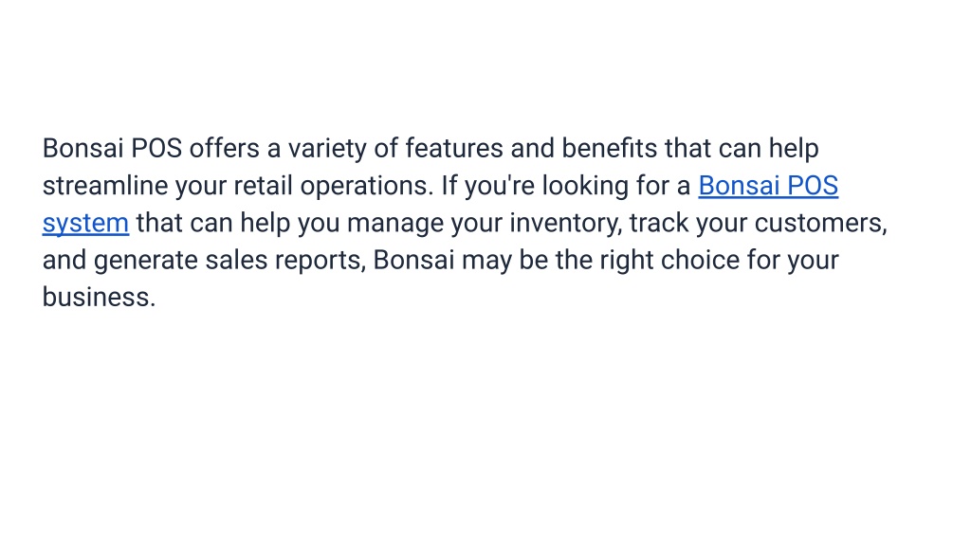Screen dimensions: 971x546
Task: Click the word 'retail' in the second line
Action: tap(264, 186)
